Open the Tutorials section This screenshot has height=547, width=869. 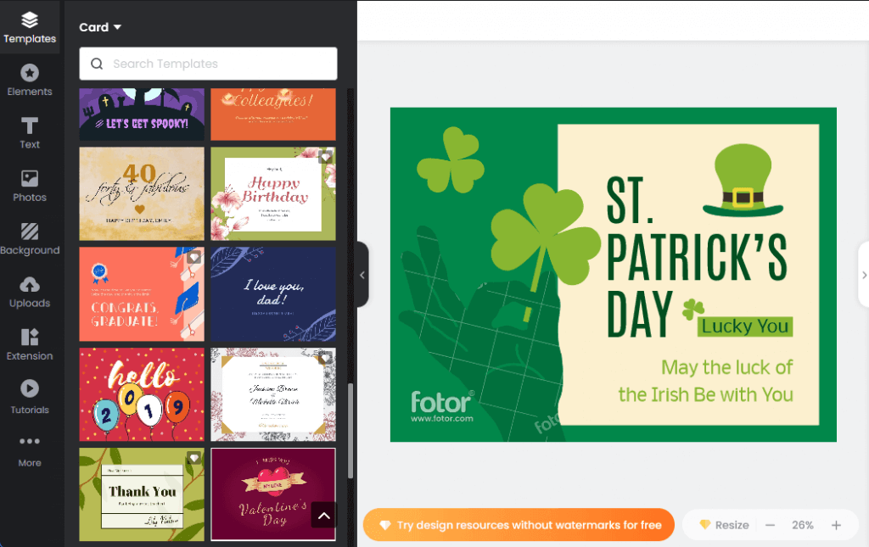30,398
